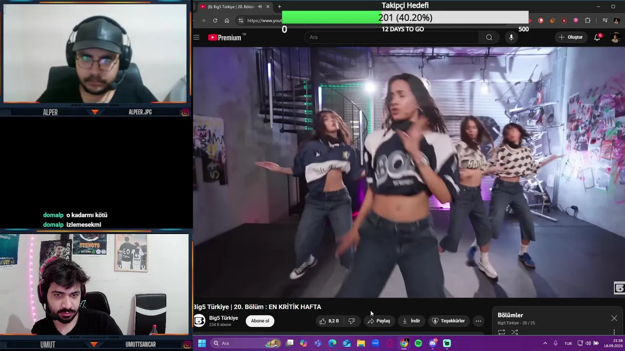The image size is (625, 351).
Task: Click the Paylaş share button
Action: [x=379, y=321]
